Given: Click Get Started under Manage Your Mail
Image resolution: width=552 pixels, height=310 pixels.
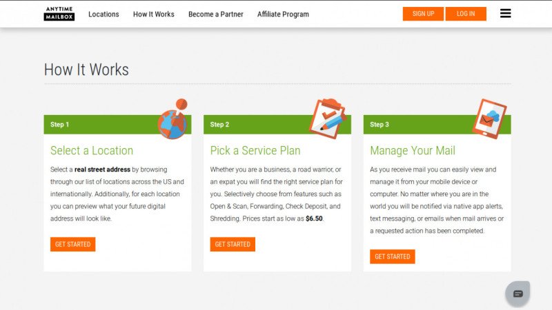Looking at the screenshot, I should click(x=392, y=256).
